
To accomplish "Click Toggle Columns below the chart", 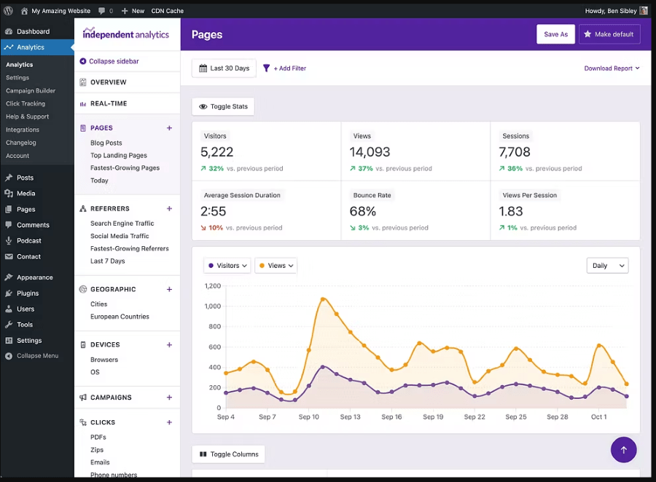I will 228,454.
